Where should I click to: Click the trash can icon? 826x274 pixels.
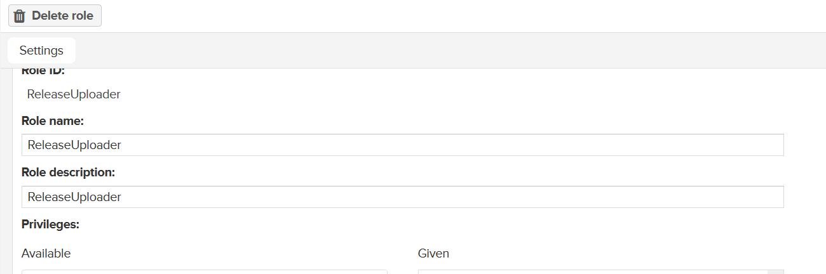pyautogui.click(x=20, y=16)
